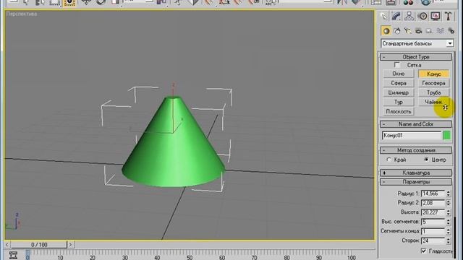This screenshot has width=463, height=260.
Task: Toggle the mini curve editor icon by the track bar
Action: (13, 255)
